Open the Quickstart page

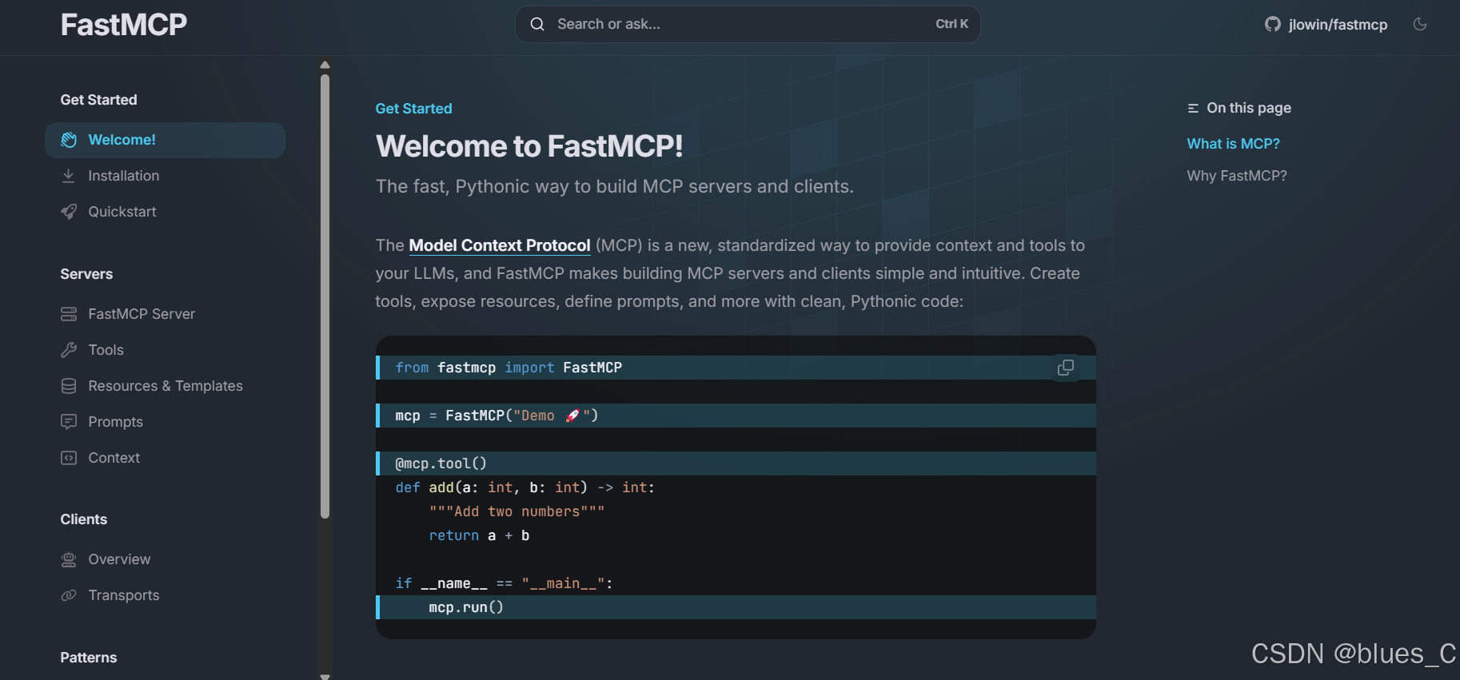coord(122,212)
